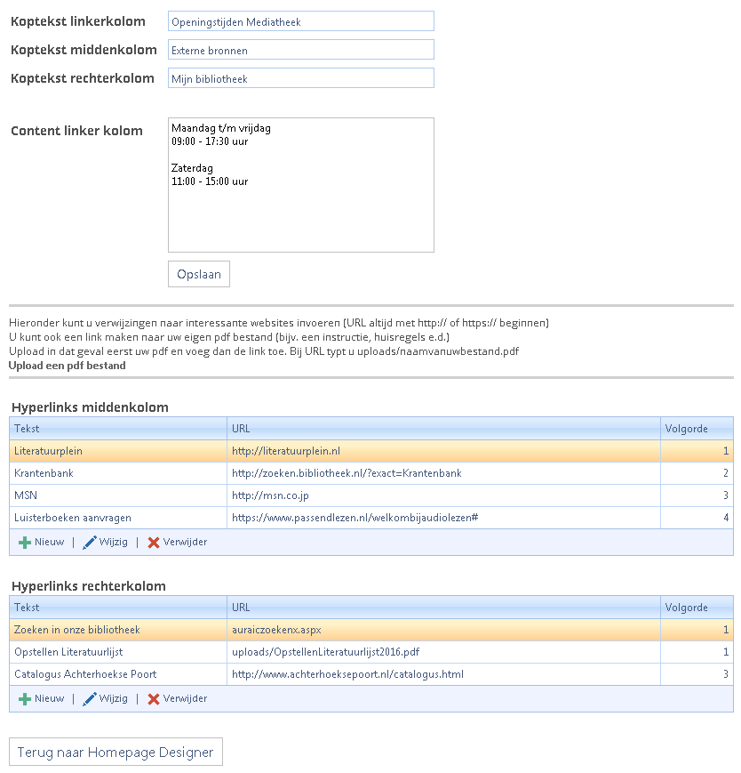The height and width of the screenshot is (773, 741).
Task: Click the pencil Wijzig icon under middenkolom
Action: click(x=90, y=542)
